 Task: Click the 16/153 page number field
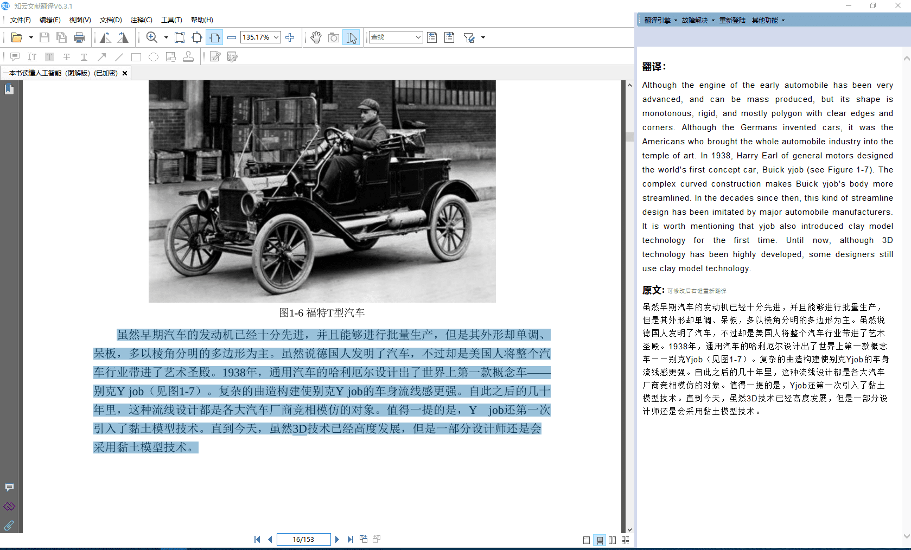[x=303, y=539]
